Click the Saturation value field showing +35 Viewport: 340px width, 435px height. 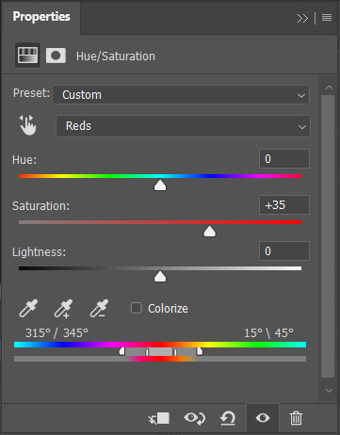(x=284, y=205)
